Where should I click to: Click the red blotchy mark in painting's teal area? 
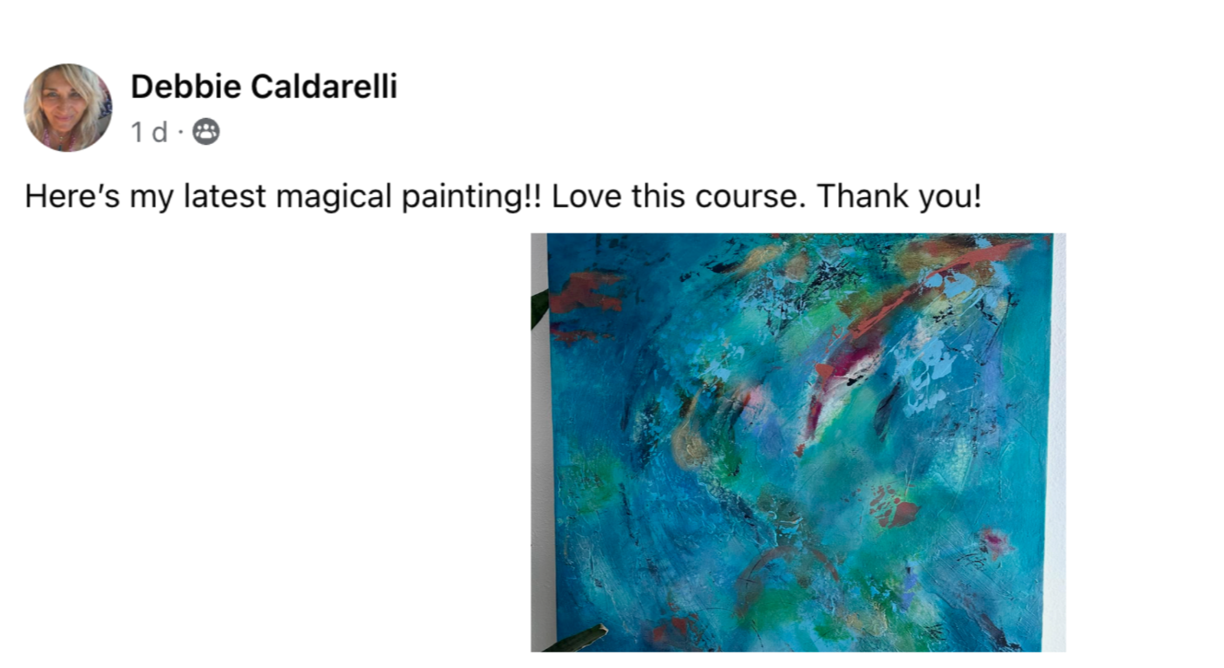pos(892,506)
